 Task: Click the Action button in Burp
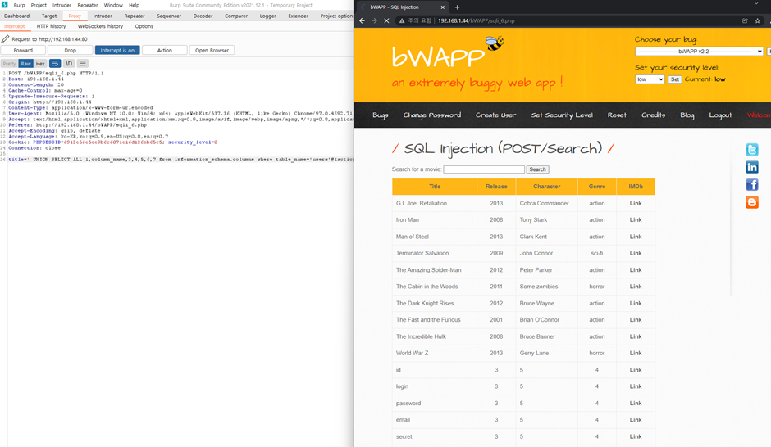click(x=165, y=50)
